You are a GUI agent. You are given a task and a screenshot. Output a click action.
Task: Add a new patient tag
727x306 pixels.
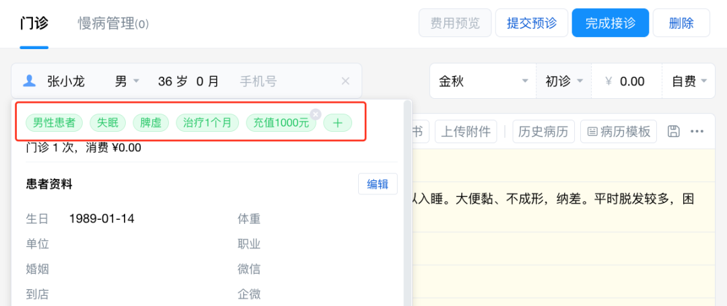337,123
